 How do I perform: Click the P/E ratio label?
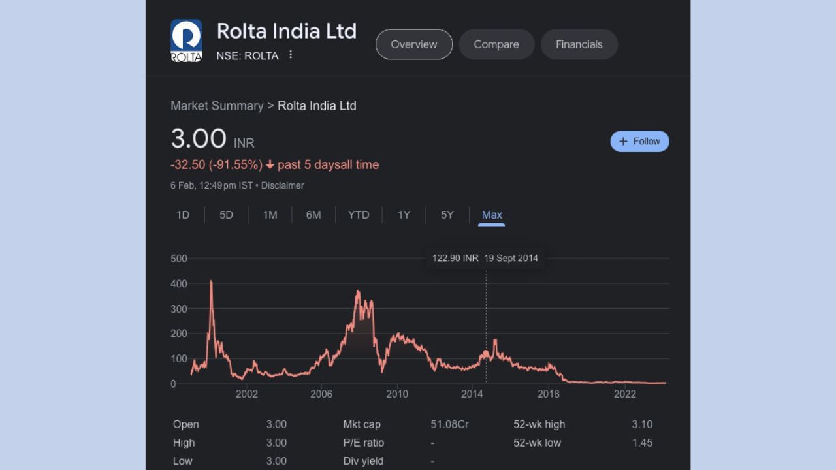coord(364,443)
